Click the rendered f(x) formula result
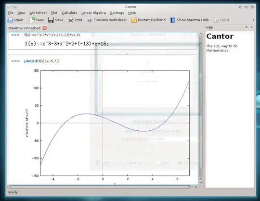Image resolution: width=260 pixels, height=201 pixels. point(66,44)
